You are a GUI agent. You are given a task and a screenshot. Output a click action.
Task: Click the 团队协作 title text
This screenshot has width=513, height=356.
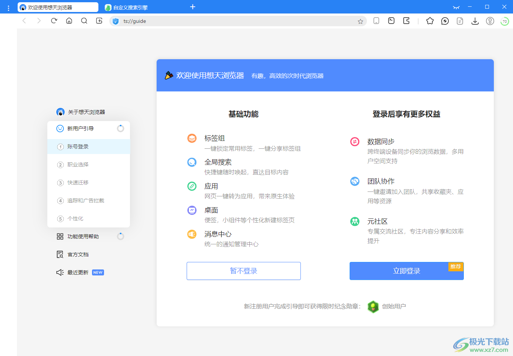click(x=381, y=181)
